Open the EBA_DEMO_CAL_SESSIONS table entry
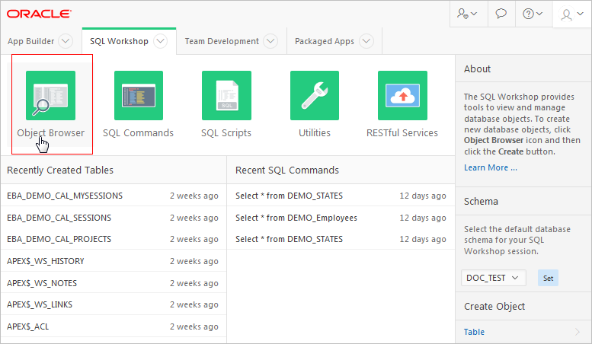592x344 pixels. (59, 218)
